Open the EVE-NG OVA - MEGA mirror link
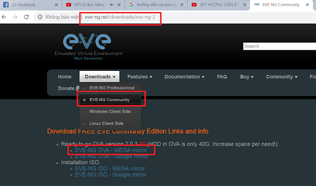 click(x=111, y=150)
